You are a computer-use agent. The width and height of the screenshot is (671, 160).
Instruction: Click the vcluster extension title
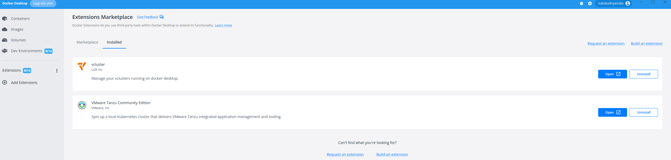(98, 65)
